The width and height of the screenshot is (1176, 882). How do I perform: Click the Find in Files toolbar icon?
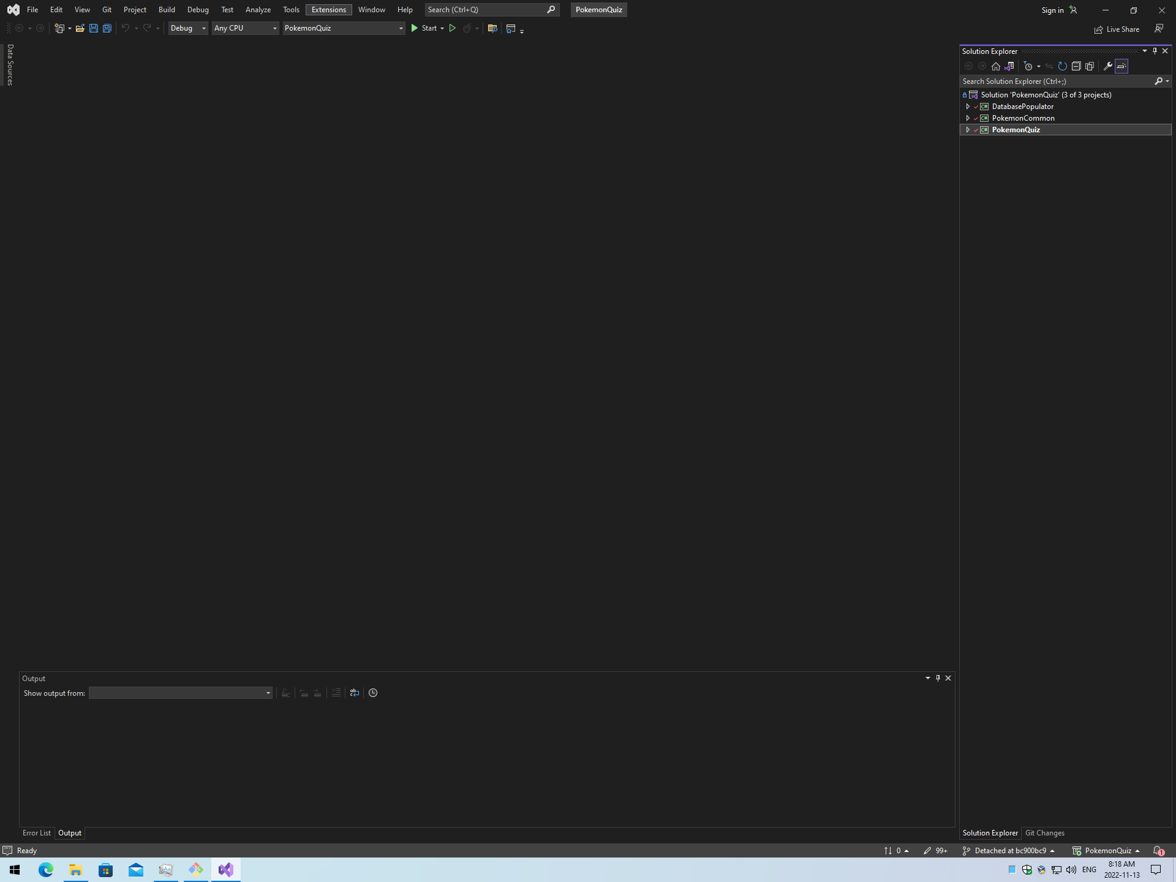click(x=492, y=28)
